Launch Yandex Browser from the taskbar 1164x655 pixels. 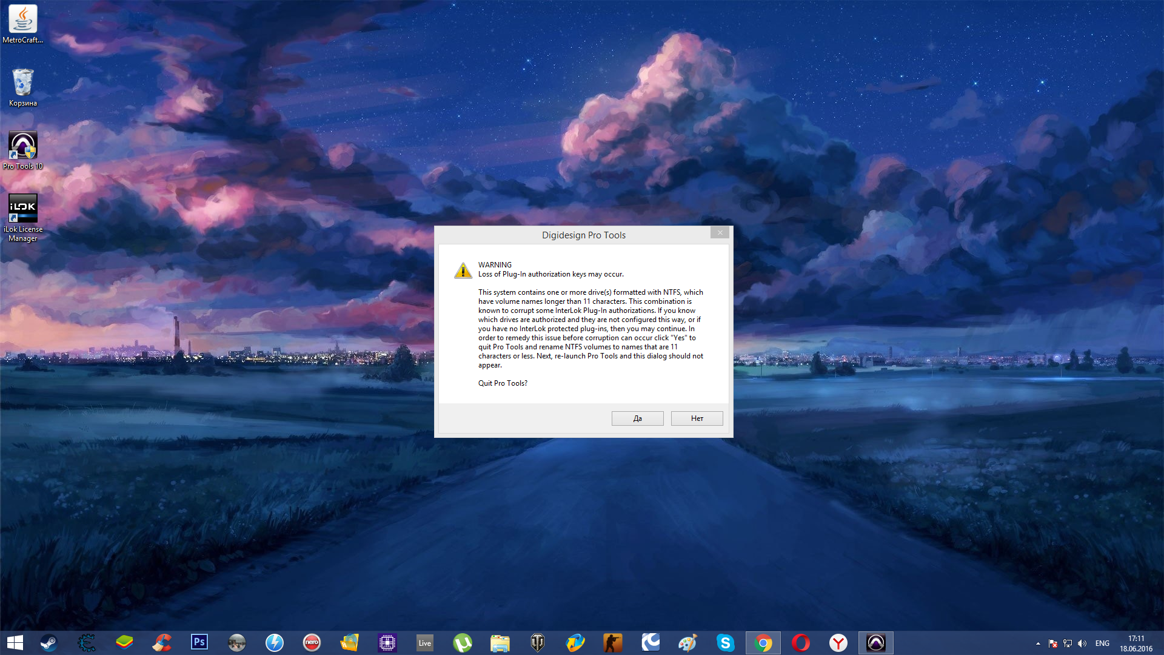point(838,643)
